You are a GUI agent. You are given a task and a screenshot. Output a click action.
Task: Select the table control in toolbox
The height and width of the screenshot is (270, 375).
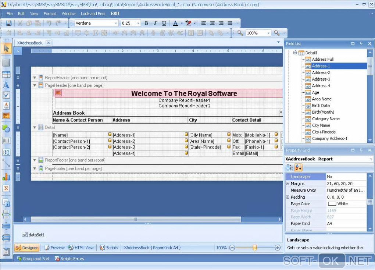6,74
